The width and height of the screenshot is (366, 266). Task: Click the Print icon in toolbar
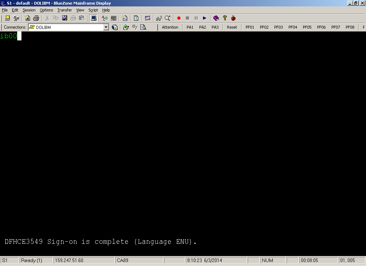[x=36, y=18]
